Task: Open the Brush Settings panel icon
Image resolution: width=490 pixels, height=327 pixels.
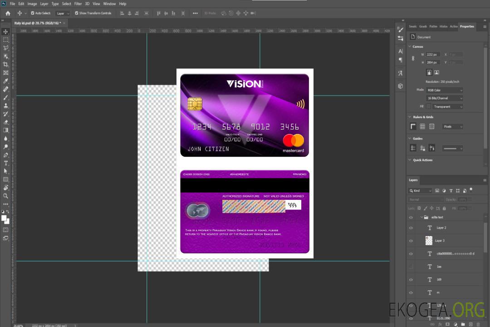Action: pos(400,30)
